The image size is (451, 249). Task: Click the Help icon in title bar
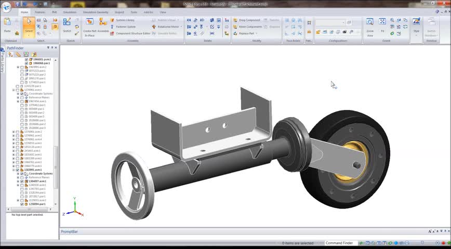pyautogui.click(x=437, y=12)
